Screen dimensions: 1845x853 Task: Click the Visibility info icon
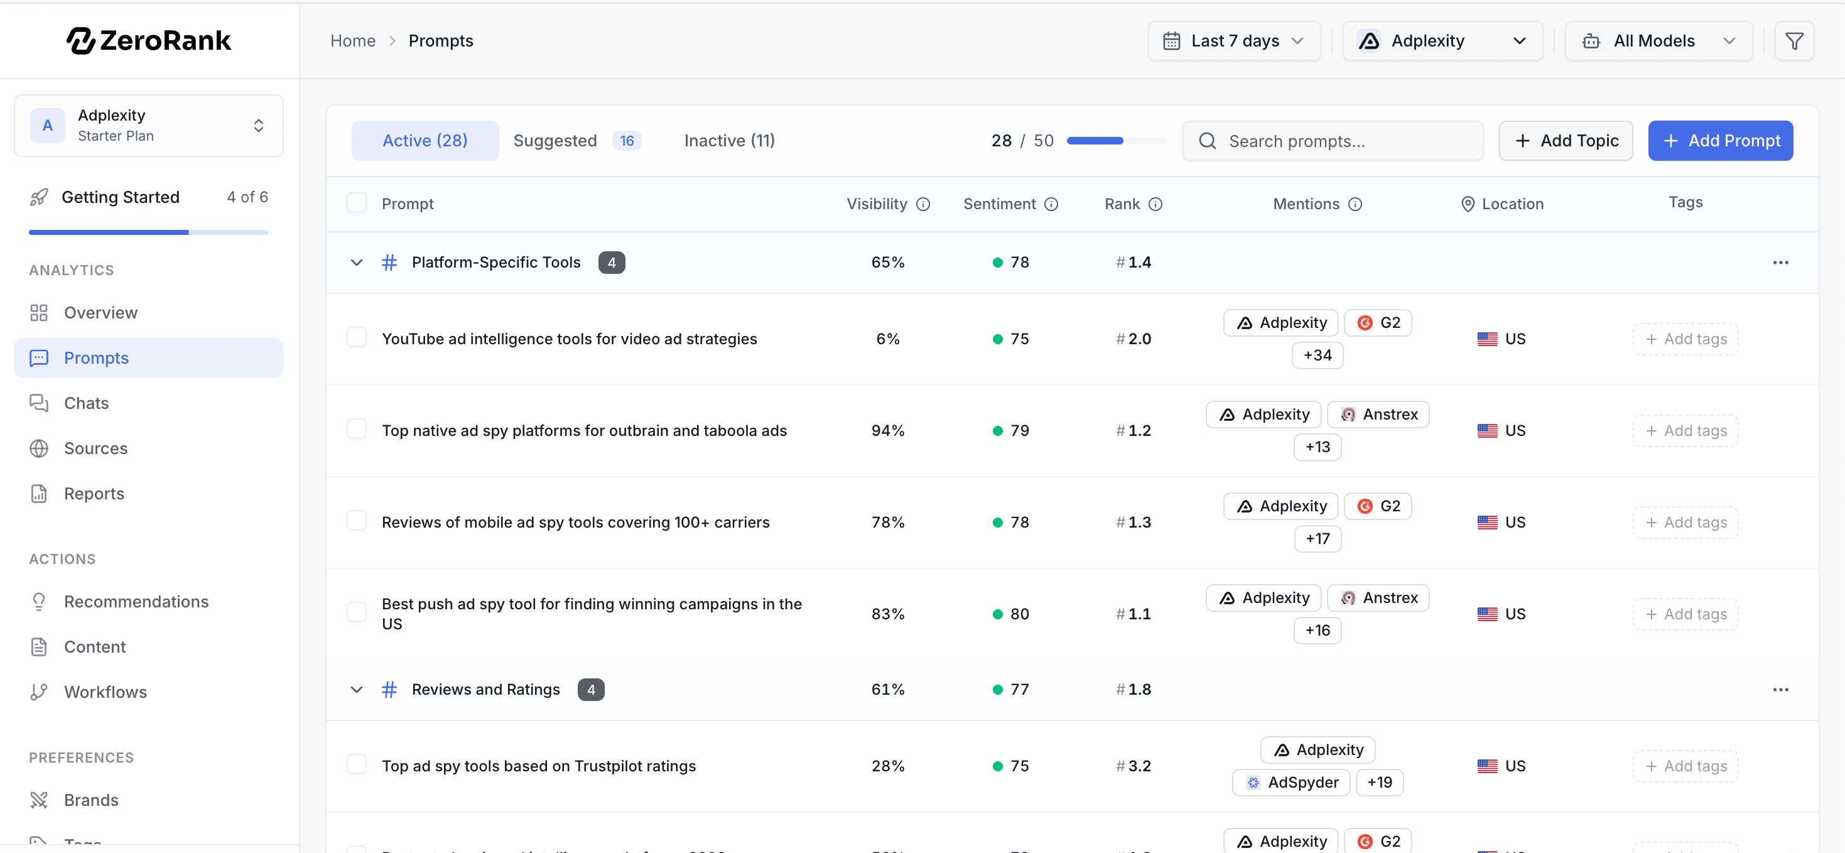point(923,204)
